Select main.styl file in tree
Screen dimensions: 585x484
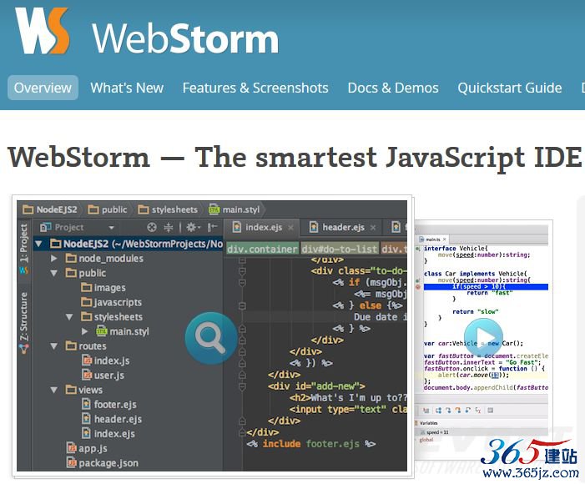123,331
